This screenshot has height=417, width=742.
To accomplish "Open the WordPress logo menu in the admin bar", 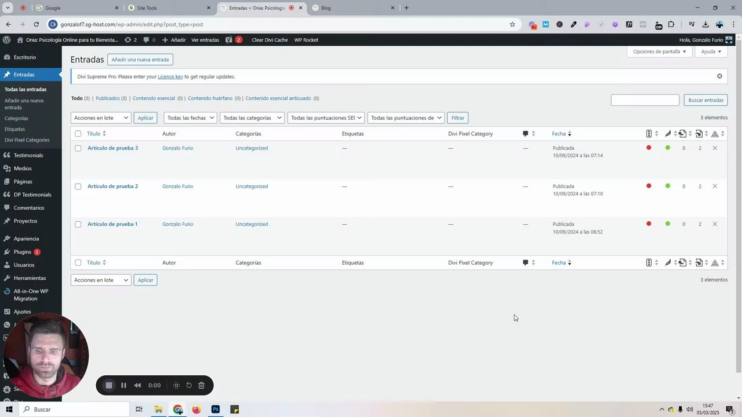I will click(6, 40).
